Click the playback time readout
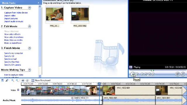The image size is (187, 105). (175, 67)
